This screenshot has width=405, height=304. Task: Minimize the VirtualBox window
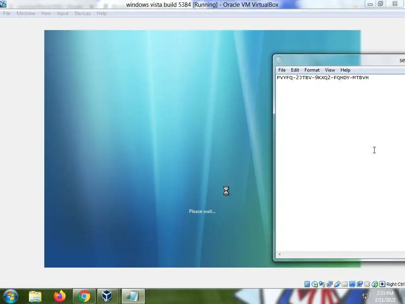point(370,4)
